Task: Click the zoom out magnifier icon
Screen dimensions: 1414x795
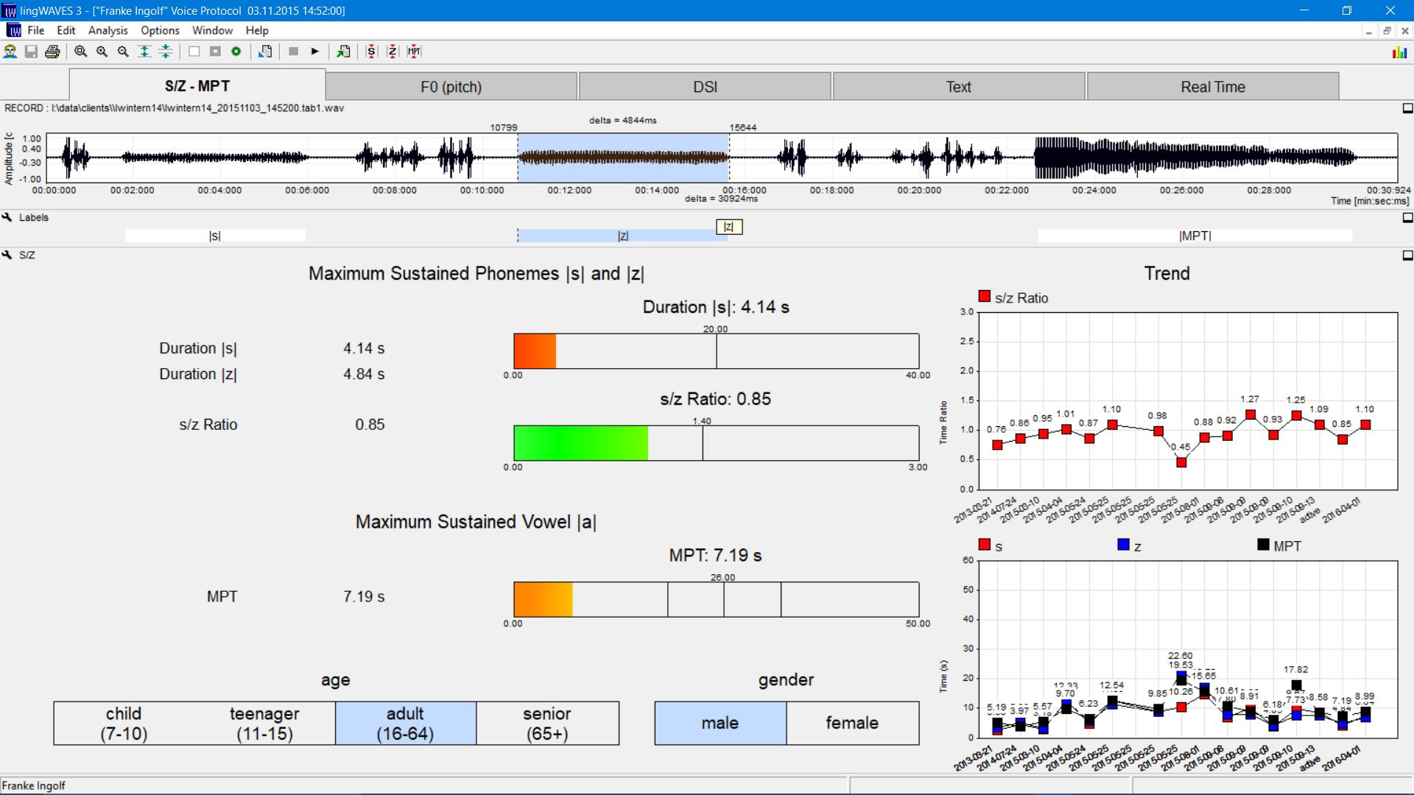Action: pos(123,52)
